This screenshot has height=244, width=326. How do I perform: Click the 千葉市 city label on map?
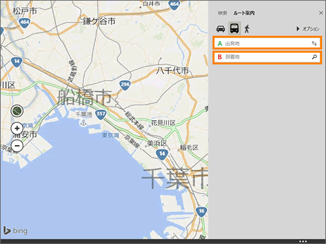pos(175,178)
